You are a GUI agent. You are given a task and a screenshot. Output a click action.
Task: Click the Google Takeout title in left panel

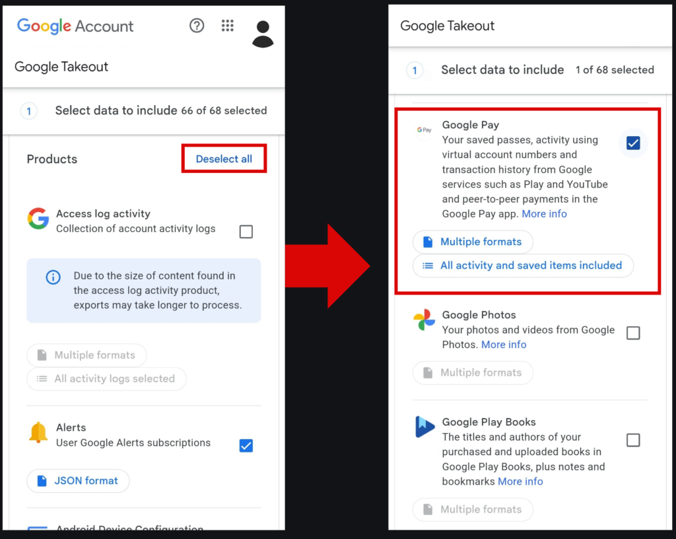[61, 67]
